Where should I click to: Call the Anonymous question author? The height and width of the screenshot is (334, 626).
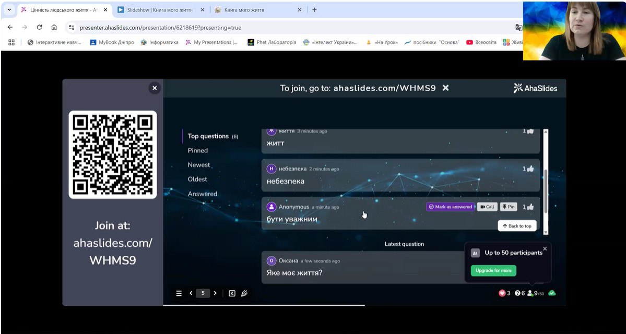(x=487, y=207)
